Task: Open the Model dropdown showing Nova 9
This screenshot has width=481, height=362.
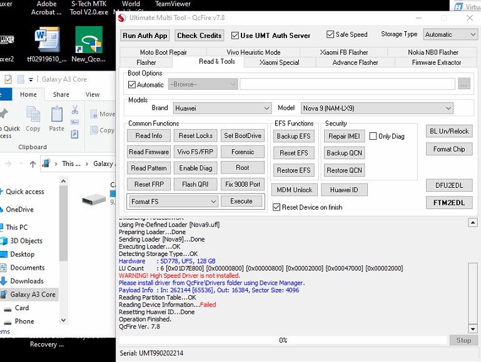Action: click(377, 108)
